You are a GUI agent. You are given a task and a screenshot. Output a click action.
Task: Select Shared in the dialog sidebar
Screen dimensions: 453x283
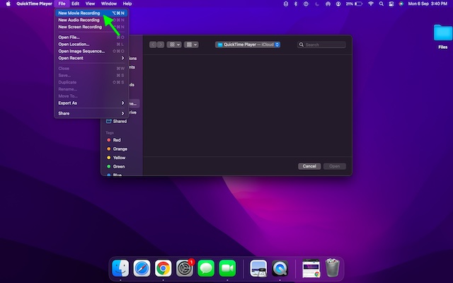click(x=120, y=121)
